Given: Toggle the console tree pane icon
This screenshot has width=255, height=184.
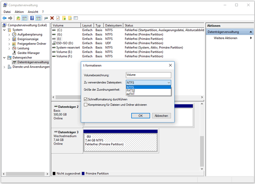Looking at the screenshot, I should click(x=24, y=18).
